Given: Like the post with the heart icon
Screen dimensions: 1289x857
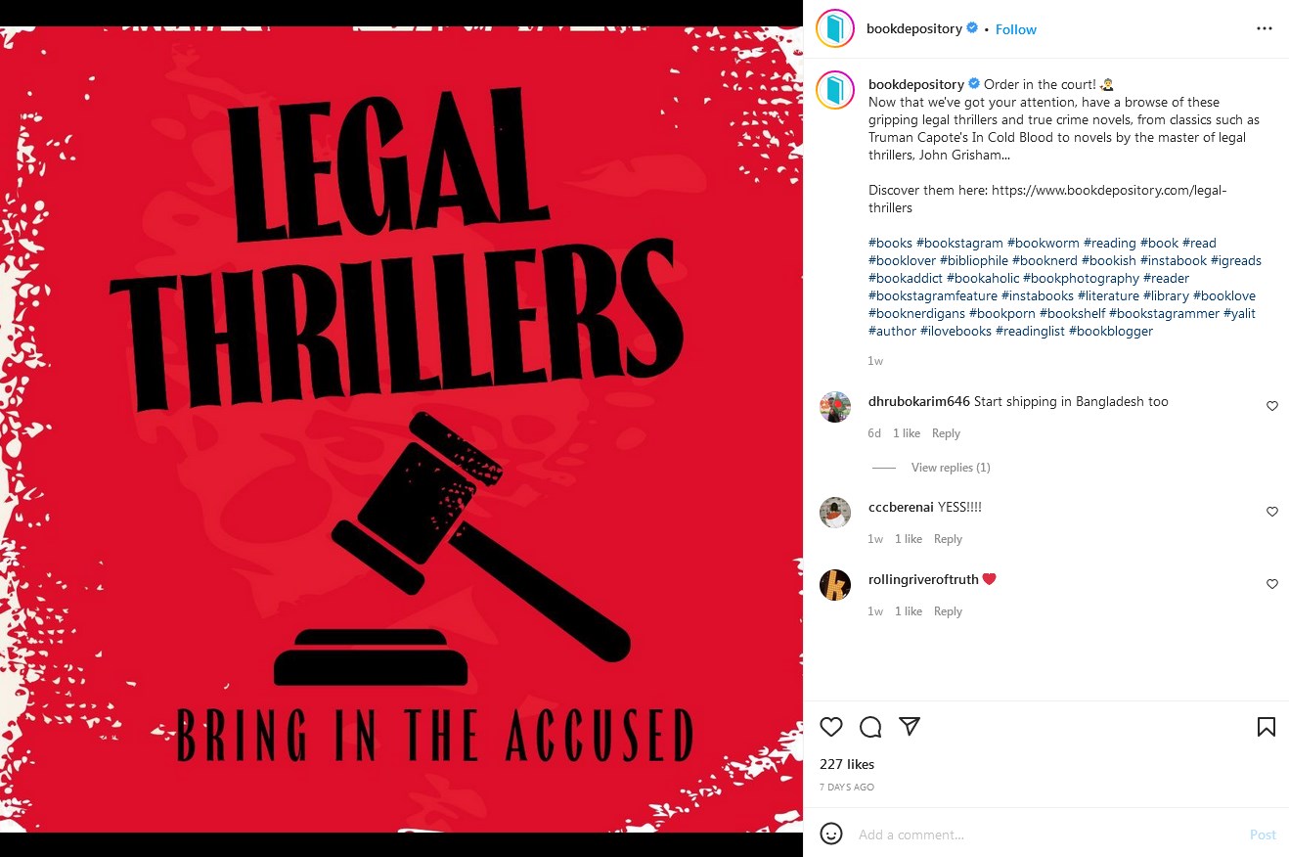Looking at the screenshot, I should [831, 727].
